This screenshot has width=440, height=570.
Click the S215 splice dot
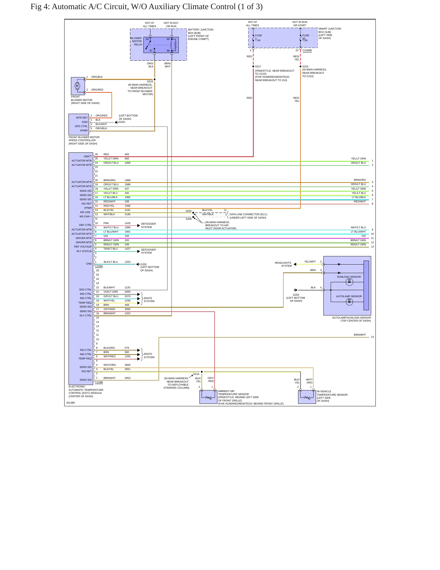pos(155,79)
